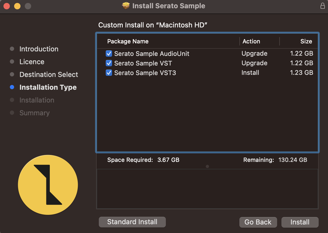
Task: Click the Space Required 3.67 GB value
Action: point(168,160)
